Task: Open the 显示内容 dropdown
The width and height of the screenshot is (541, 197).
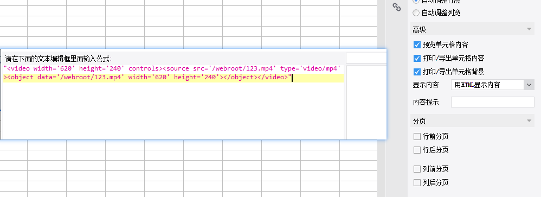Action: tap(492, 85)
